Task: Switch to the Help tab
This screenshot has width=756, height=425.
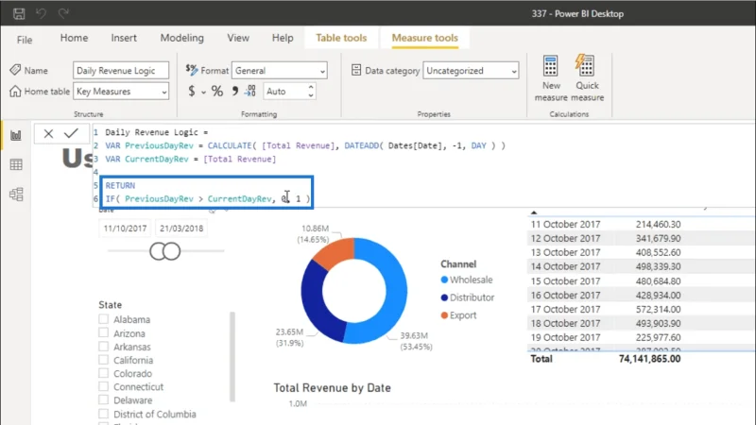Action: coord(283,38)
